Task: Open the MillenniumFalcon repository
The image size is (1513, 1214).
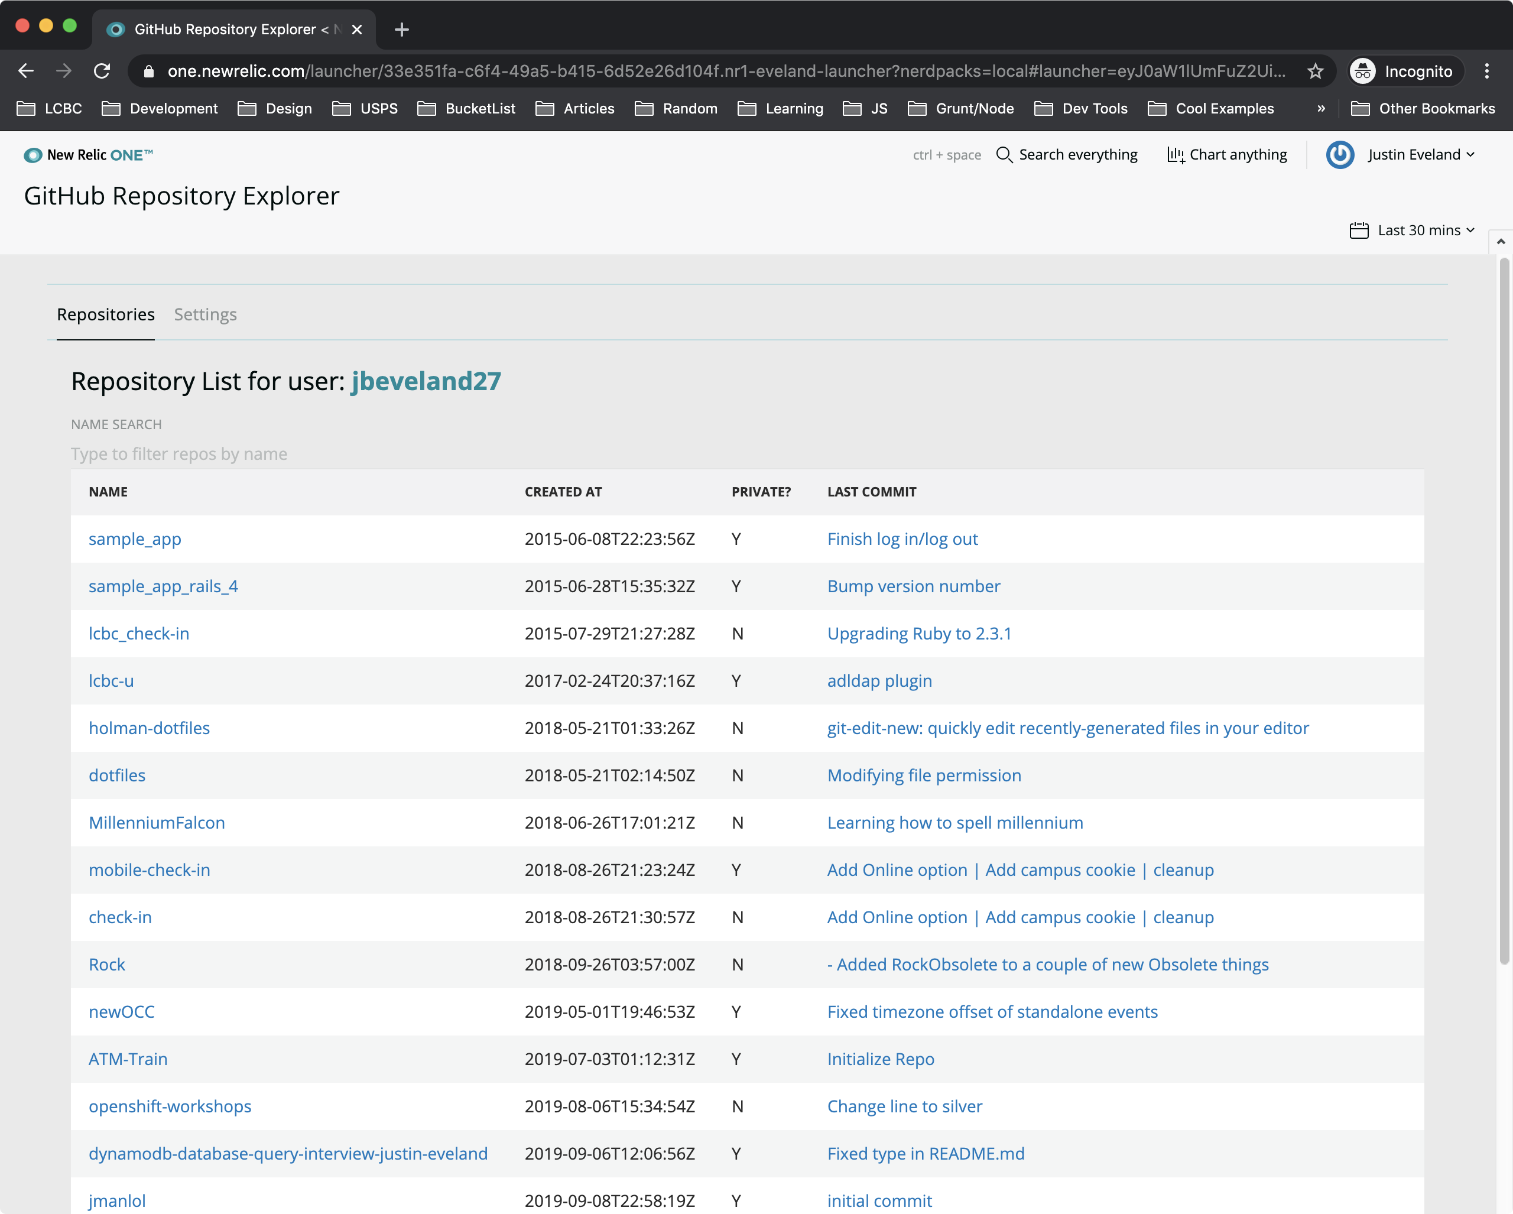Action: [157, 822]
